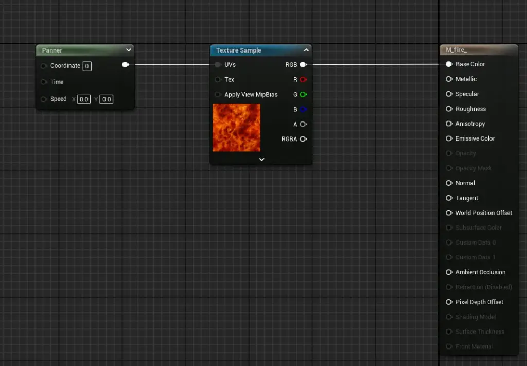This screenshot has height=366, width=527.
Task: Click the Coordinate input pin on Panner
Action: click(x=43, y=66)
